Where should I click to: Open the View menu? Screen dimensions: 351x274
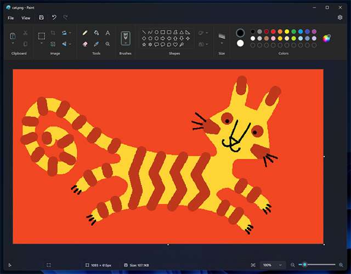26,18
